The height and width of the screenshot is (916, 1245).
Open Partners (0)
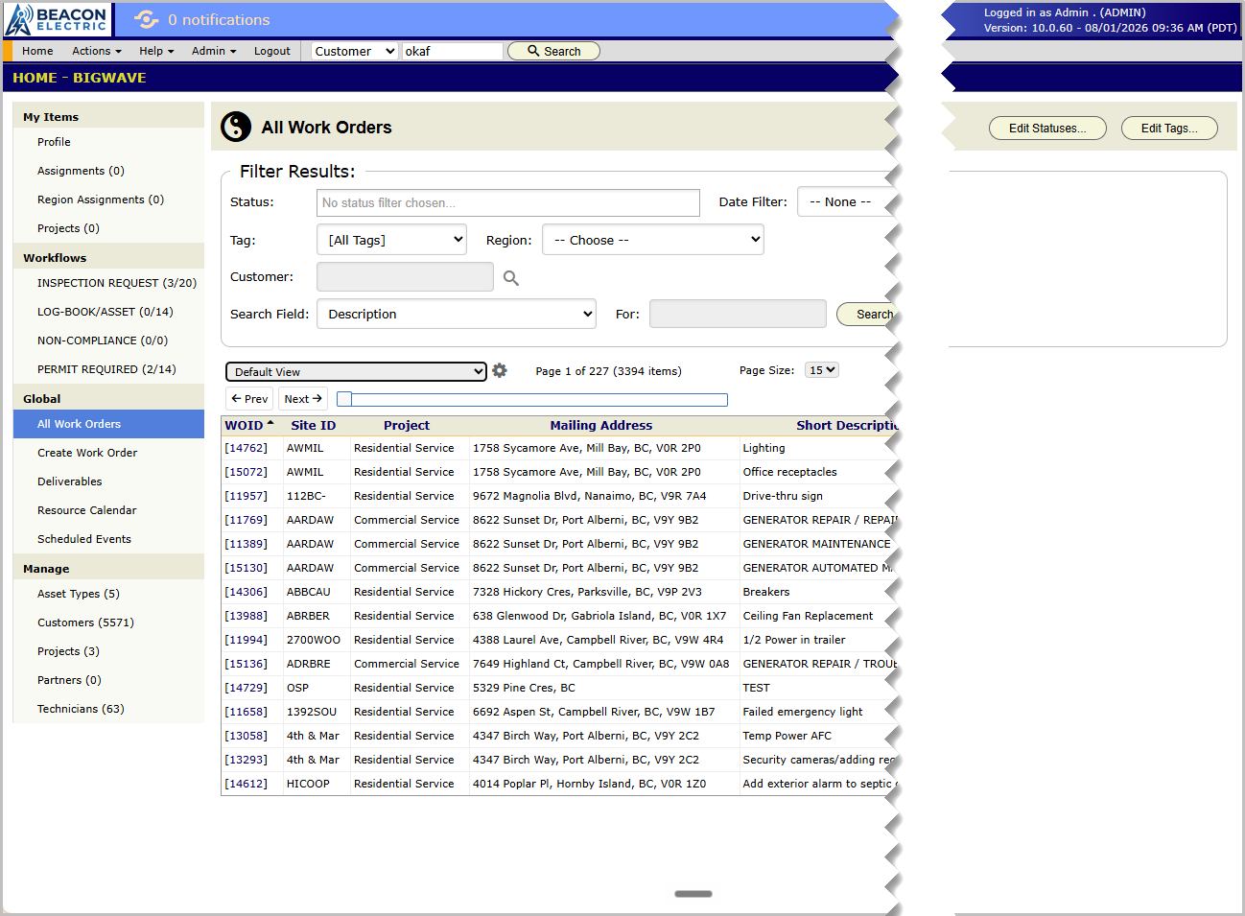click(69, 680)
